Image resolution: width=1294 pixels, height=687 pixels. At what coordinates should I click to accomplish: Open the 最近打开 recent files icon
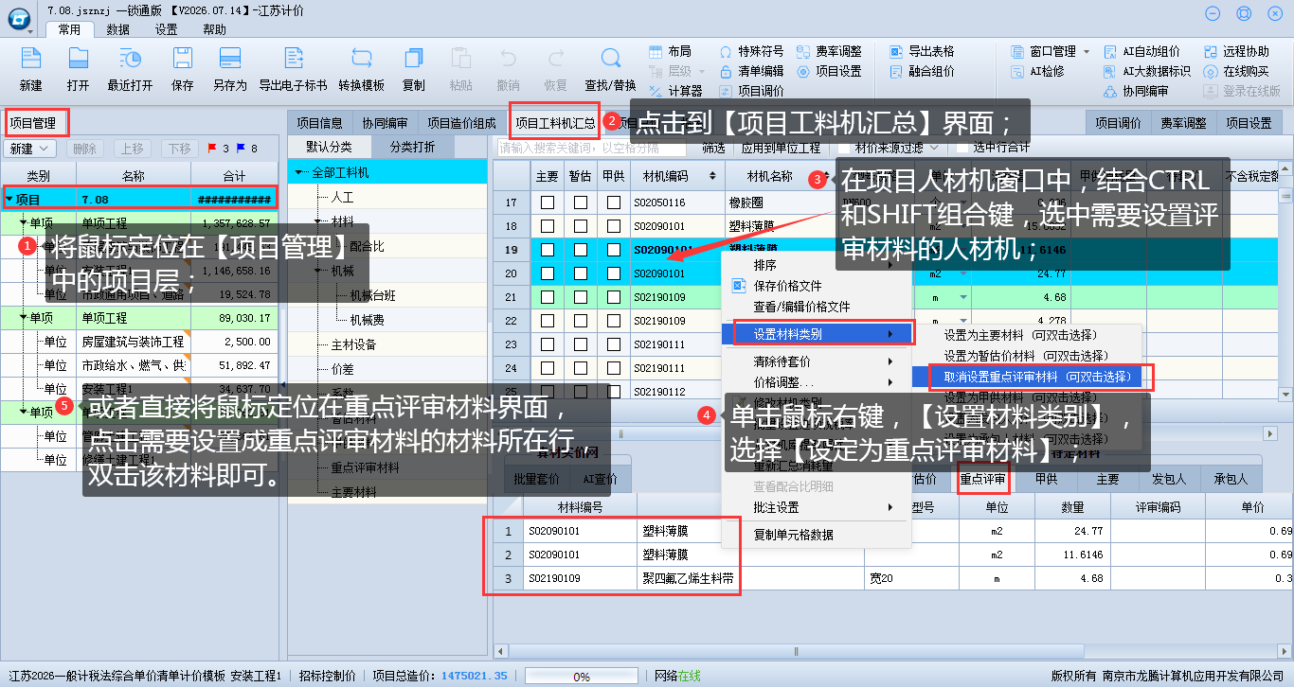click(130, 59)
